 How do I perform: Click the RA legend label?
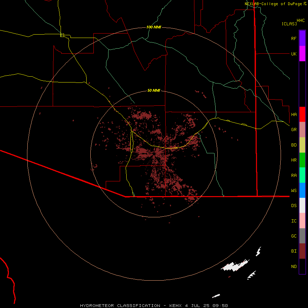(294, 176)
